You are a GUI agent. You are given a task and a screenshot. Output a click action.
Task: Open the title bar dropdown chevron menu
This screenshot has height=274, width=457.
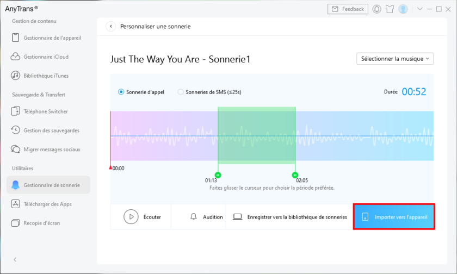pyautogui.click(x=419, y=9)
